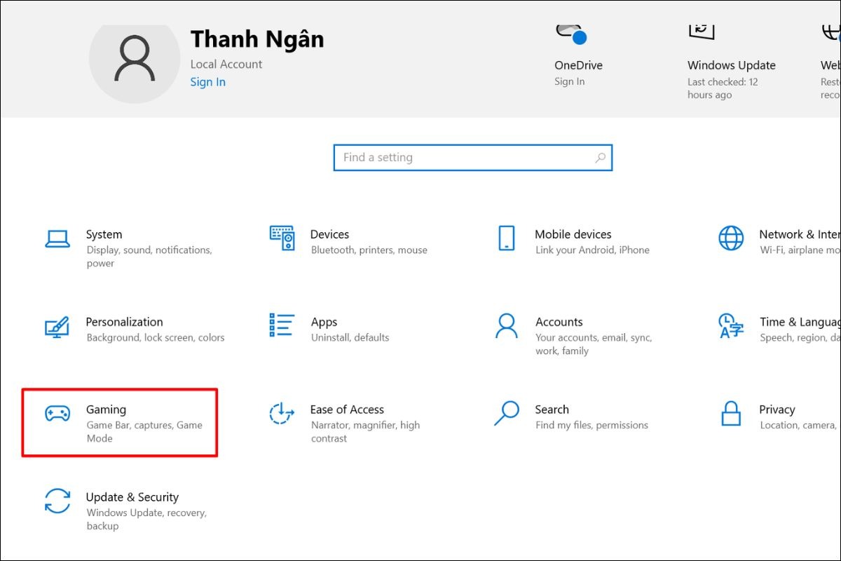Click the Thanh Ngân account name
The height and width of the screenshot is (561, 841).
click(257, 39)
